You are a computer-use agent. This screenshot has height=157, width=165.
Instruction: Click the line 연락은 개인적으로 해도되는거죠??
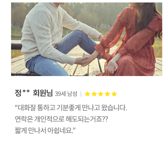click(61, 119)
